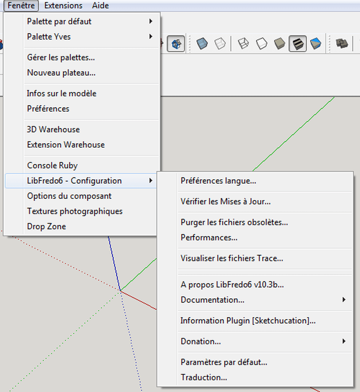Select the X-ray face style icon

202,44
